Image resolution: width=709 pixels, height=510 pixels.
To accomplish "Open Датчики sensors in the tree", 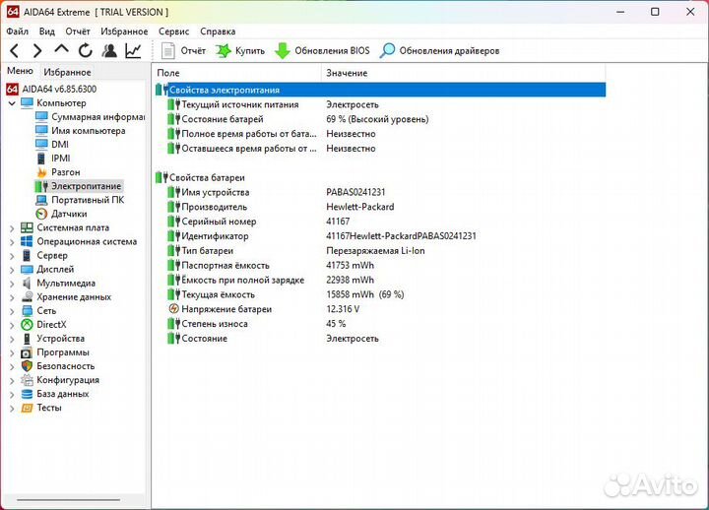I will tap(69, 214).
